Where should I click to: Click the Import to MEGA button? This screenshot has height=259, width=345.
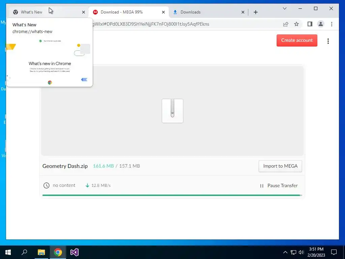280,166
